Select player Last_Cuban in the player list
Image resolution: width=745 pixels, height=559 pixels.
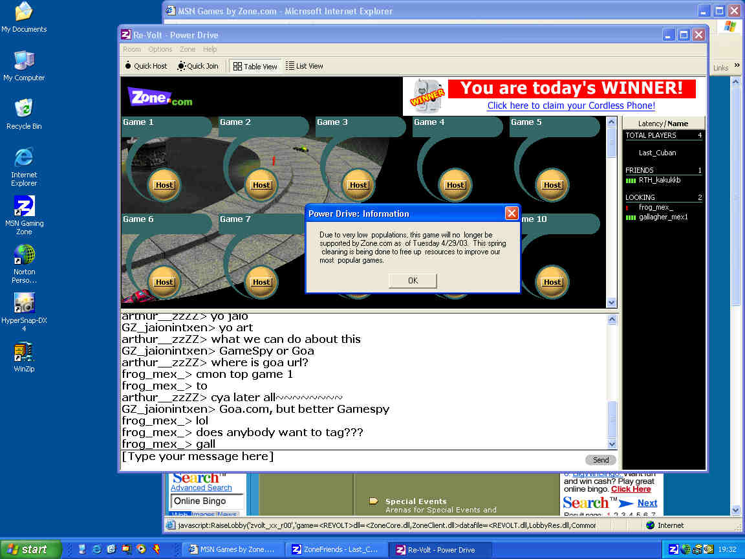tap(657, 153)
